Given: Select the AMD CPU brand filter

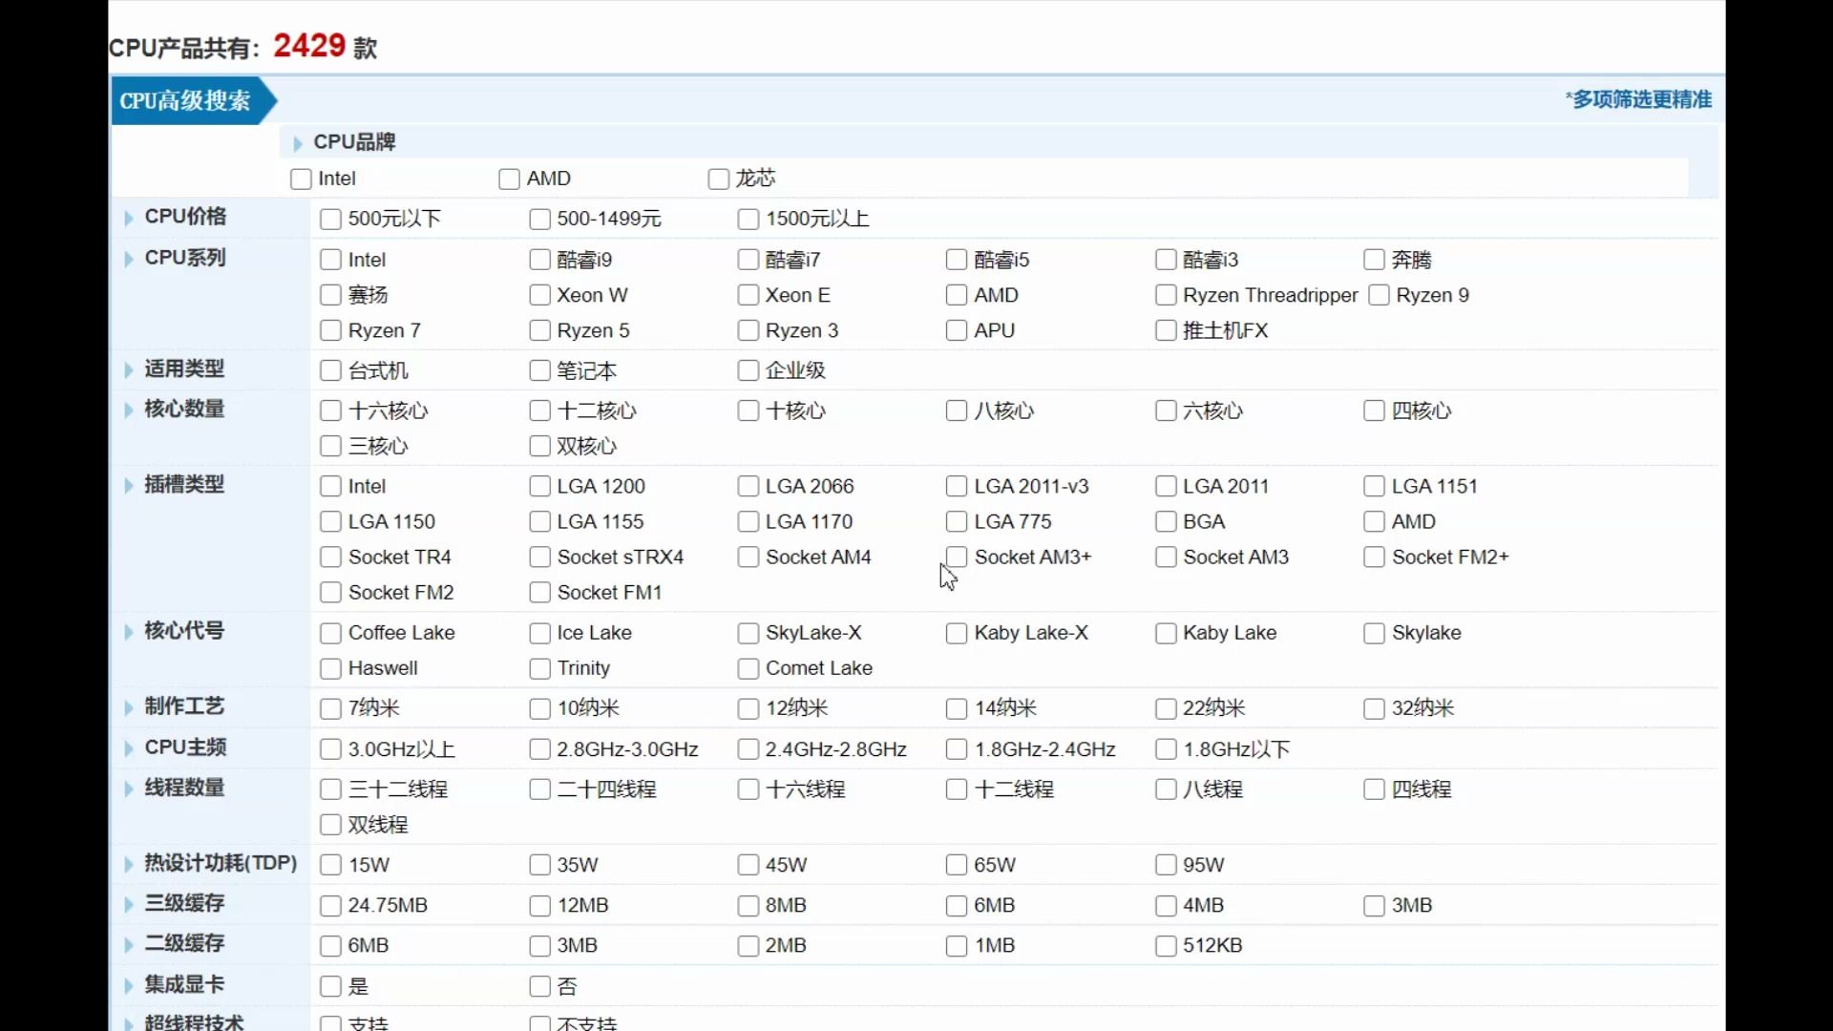Looking at the screenshot, I should [x=510, y=178].
